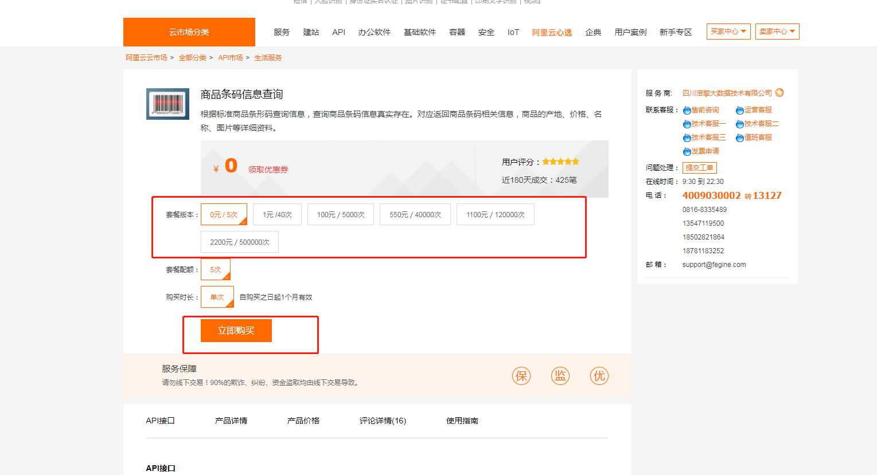The height and width of the screenshot is (475, 877).
Task: Open the 四川涪擎大数据技术有限公司 provider link
Action: click(x=727, y=93)
